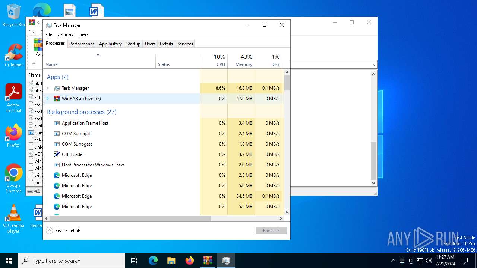
Task: Open Adobe Acrobat desktop shortcut
Action: [x=14, y=98]
